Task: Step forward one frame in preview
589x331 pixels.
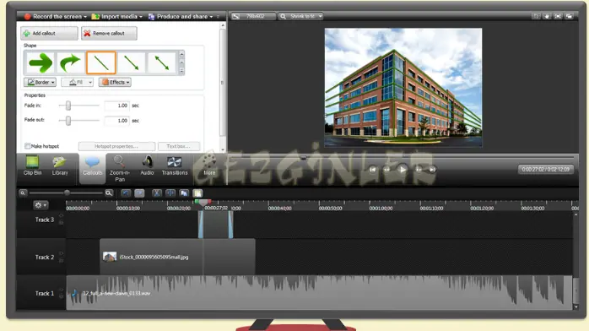Action: 418,170
